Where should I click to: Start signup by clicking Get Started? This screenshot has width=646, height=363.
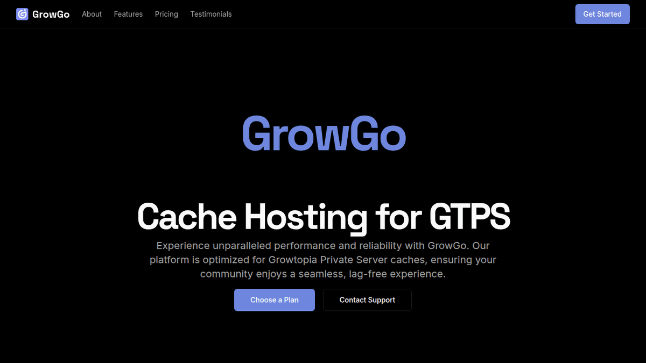(602, 14)
